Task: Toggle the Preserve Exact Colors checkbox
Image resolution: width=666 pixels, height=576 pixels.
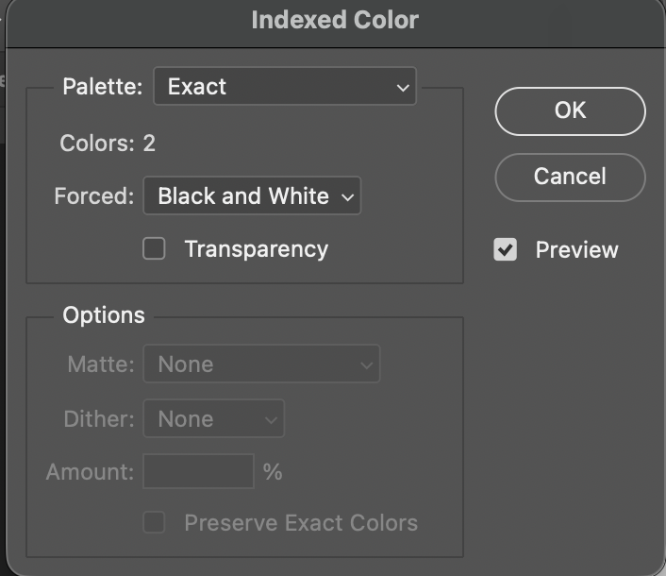Action: coord(154,522)
